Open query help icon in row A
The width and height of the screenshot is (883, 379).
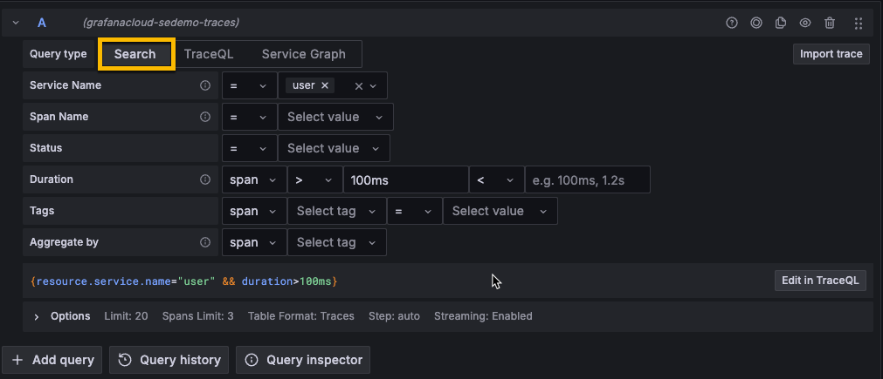[x=732, y=23]
